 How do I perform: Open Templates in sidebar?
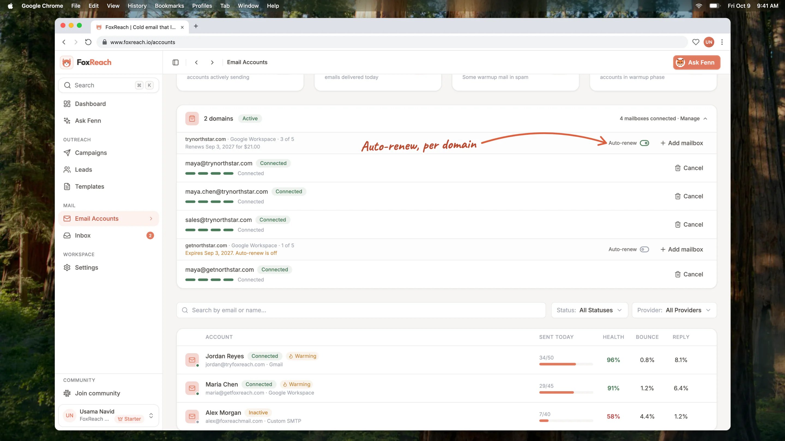[x=108, y=186]
